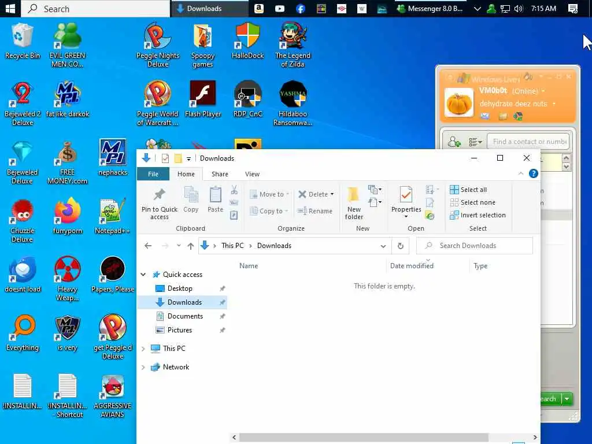Switch to the Home ribbon tab
The image size is (592, 444).
click(186, 174)
